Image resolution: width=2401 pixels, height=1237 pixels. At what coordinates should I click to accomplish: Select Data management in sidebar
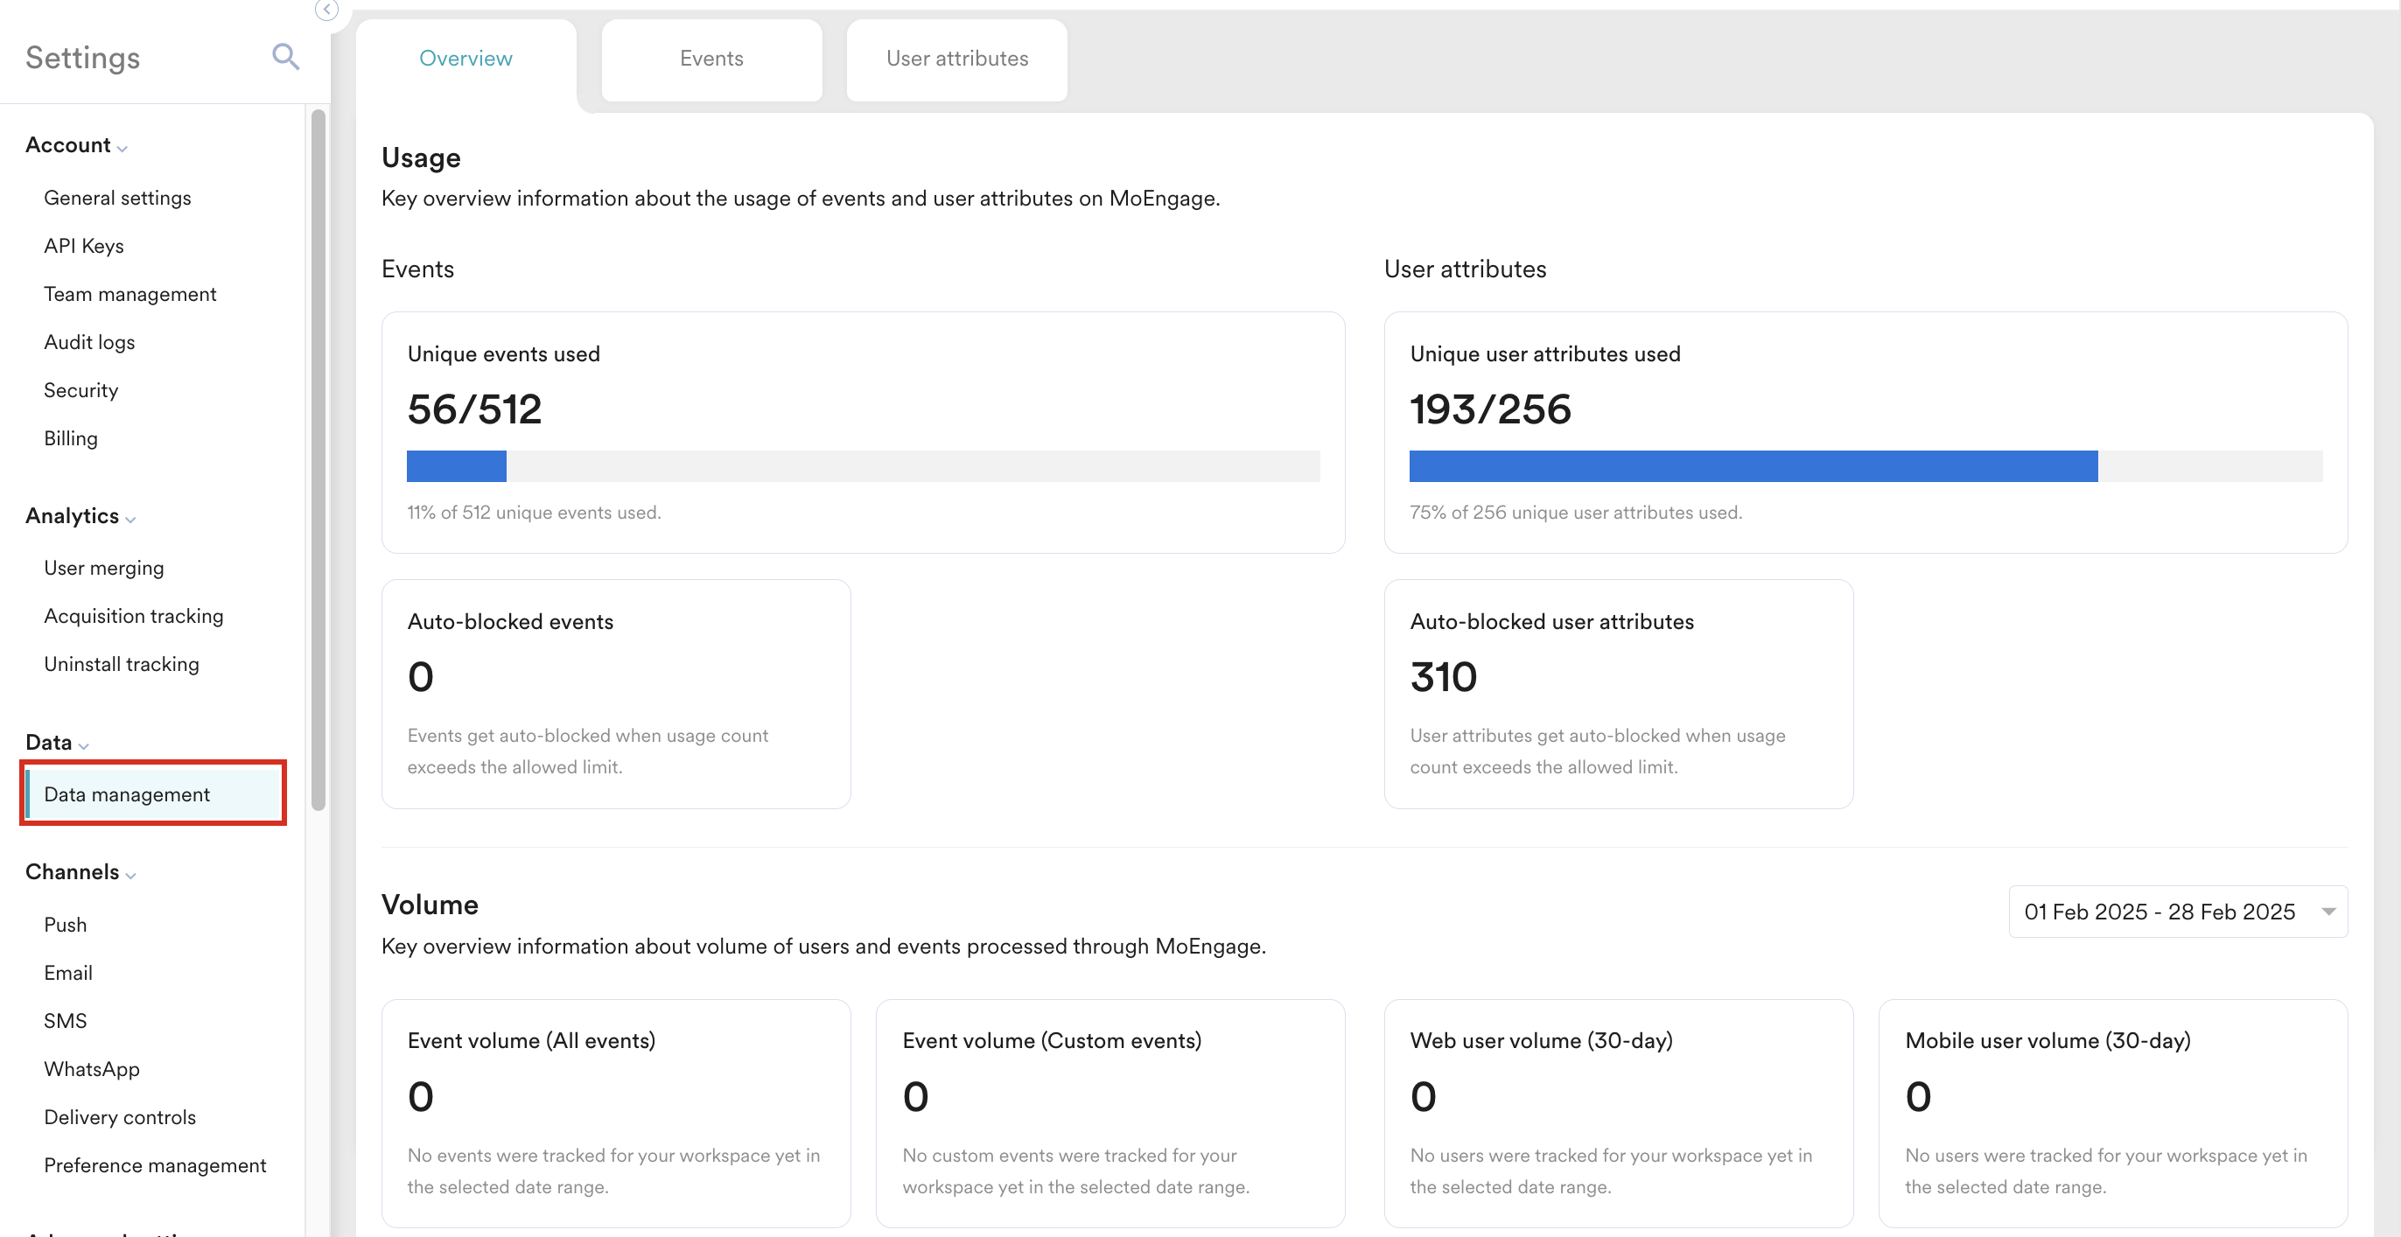[x=127, y=794]
